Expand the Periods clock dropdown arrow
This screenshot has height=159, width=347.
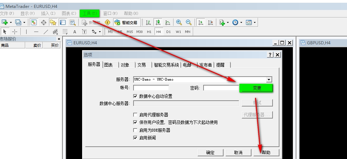[241, 22]
